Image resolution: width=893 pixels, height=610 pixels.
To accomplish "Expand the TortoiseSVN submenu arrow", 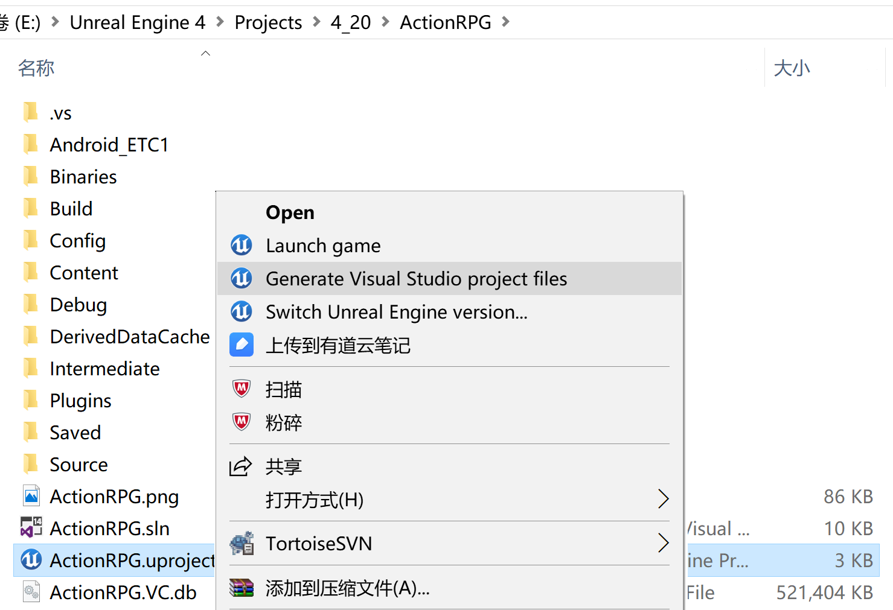I will pos(663,544).
